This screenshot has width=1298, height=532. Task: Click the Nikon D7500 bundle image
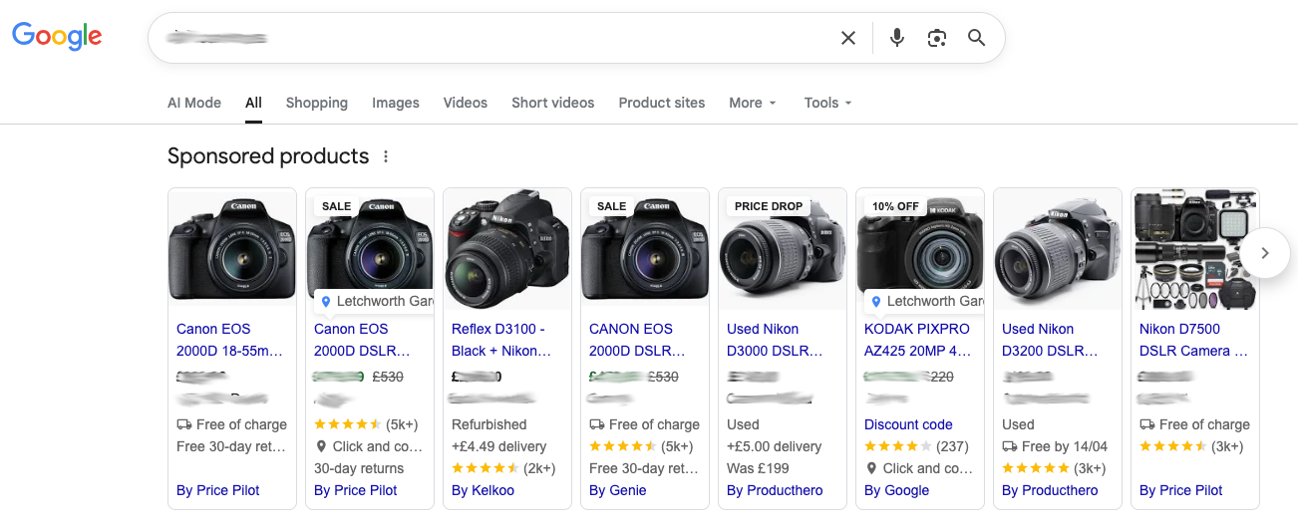click(x=1195, y=249)
